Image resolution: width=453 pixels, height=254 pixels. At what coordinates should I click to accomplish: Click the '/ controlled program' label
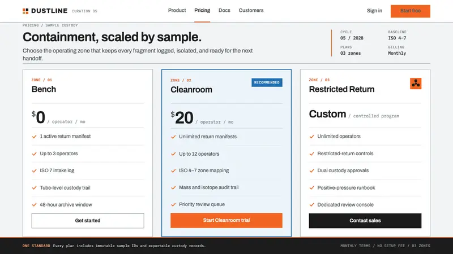click(x=374, y=116)
